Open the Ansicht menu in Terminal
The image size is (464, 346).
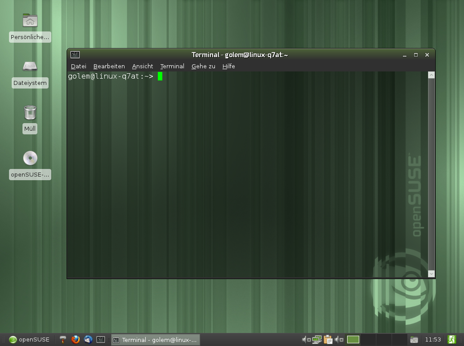(x=143, y=66)
